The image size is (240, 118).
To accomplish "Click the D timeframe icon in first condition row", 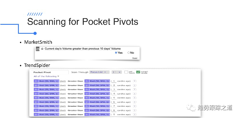I will click(36, 81).
